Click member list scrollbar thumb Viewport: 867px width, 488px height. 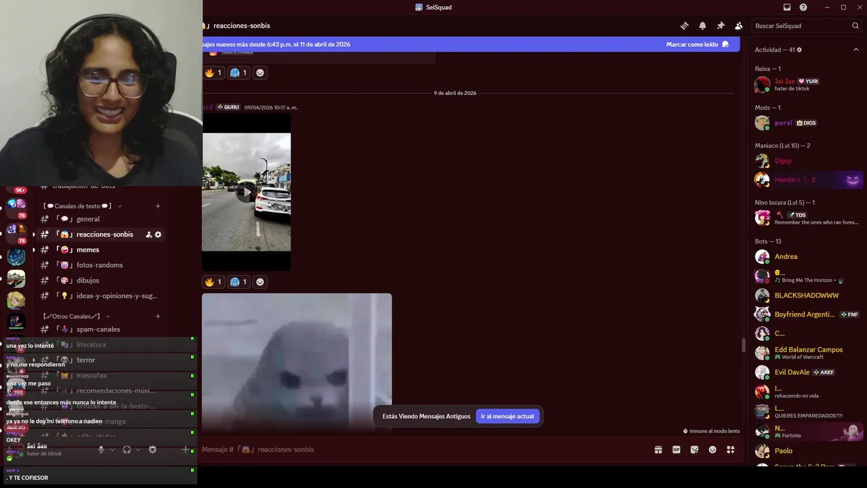[743, 346]
